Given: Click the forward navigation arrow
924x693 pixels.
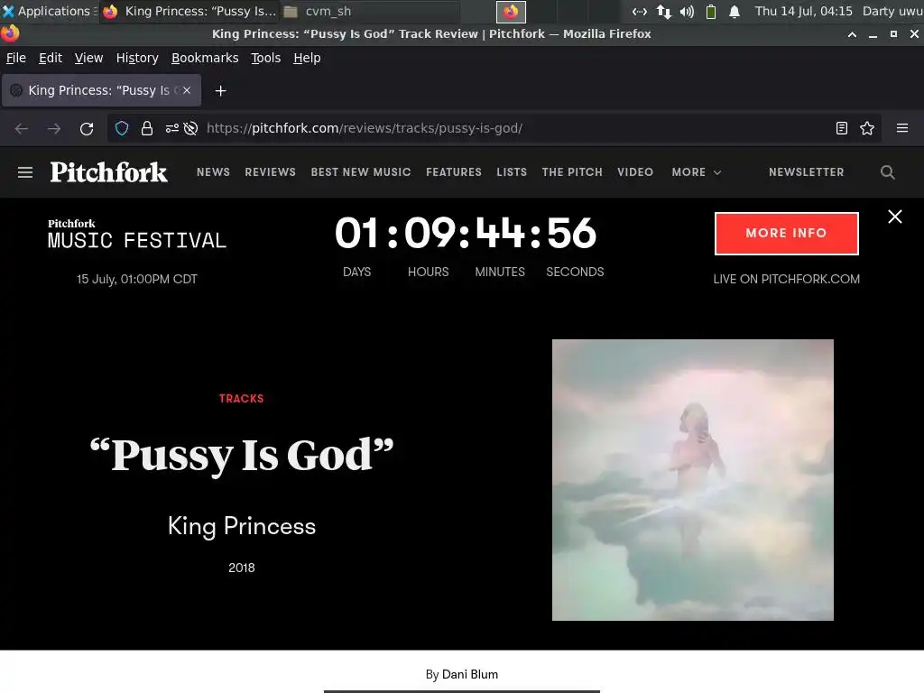Looking at the screenshot, I should coord(54,128).
